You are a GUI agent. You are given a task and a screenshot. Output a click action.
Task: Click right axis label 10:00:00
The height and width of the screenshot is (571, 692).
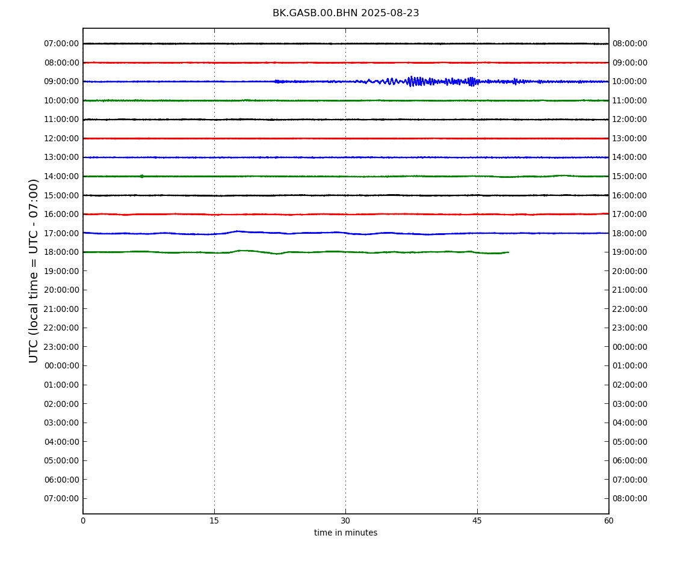(x=630, y=82)
